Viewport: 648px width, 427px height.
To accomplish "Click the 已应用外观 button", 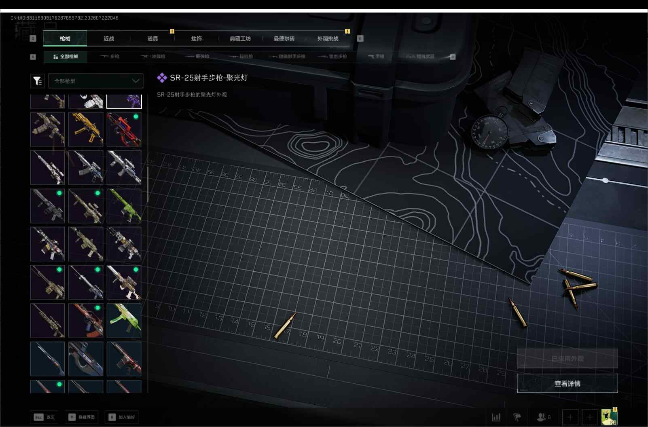I will tap(568, 359).
